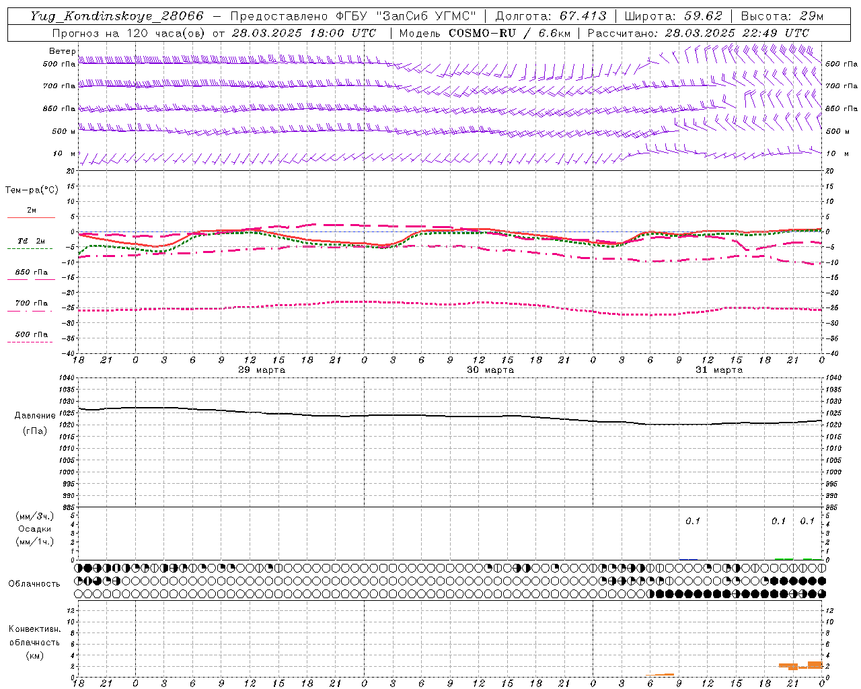Click the Высота: 29м value
The width and height of the screenshot is (861, 689).
[x=782, y=16]
